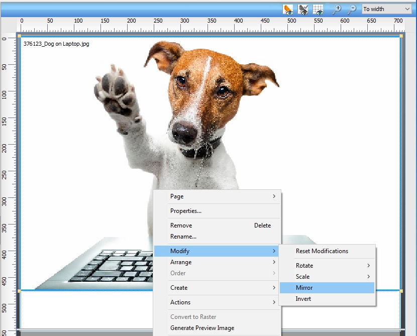Open the 'To width' zoom dropdown
Viewport: 417px width, 336px height.
pos(387,9)
